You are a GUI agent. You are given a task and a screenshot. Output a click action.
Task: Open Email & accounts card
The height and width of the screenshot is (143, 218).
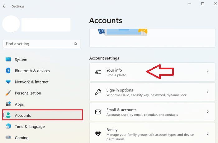click(152, 112)
